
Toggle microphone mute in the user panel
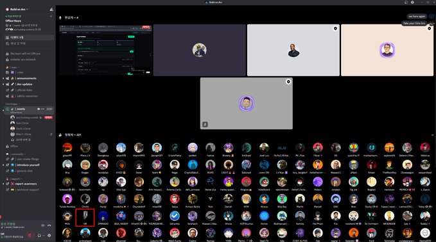point(30,236)
